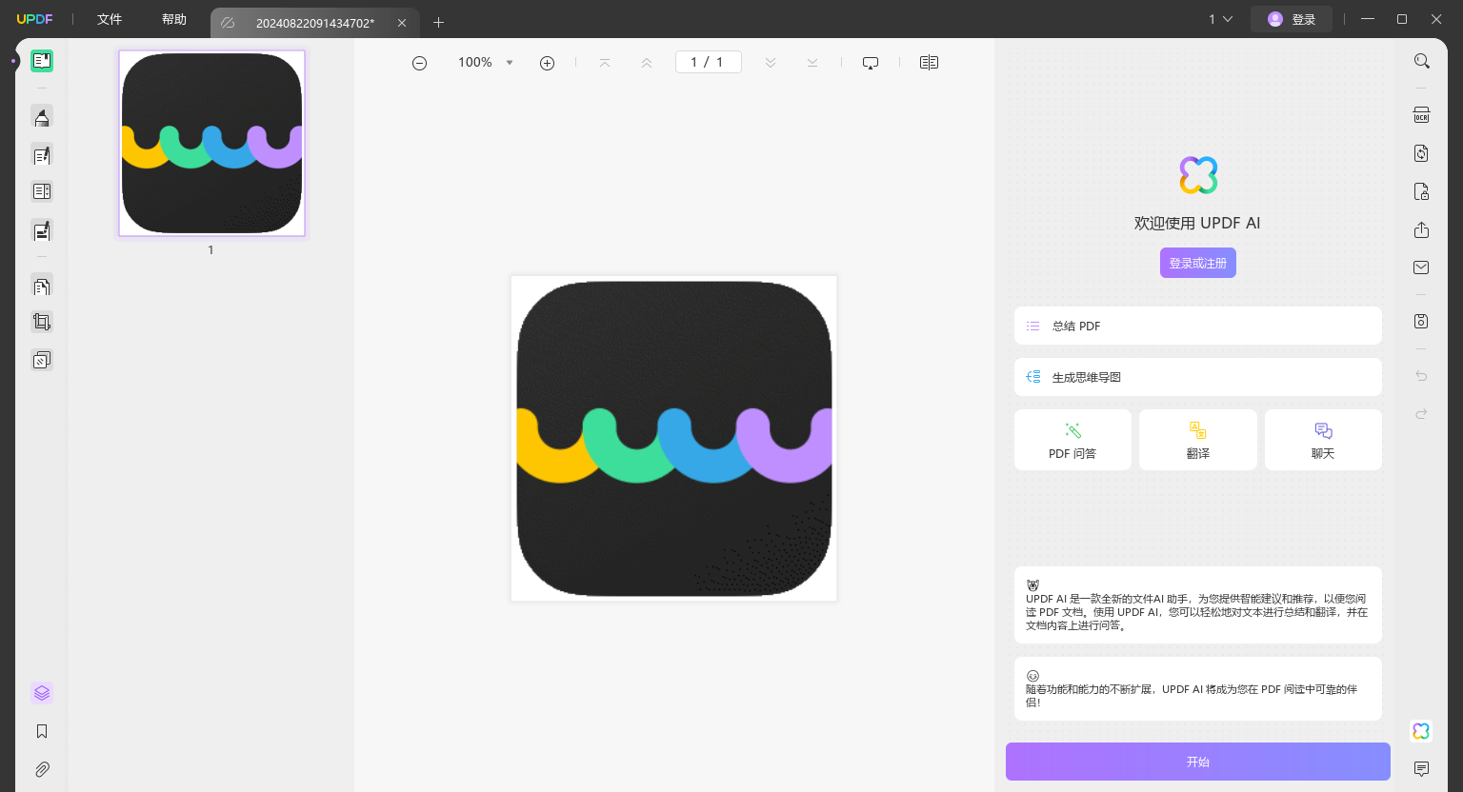Image resolution: width=1463 pixels, height=792 pixels.
Task: Open the PDF 问答 feature
Action: (x=1072, y=440)
